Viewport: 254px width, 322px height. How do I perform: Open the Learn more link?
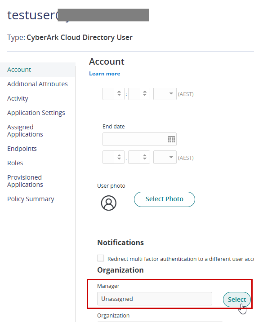pos(105,74)
